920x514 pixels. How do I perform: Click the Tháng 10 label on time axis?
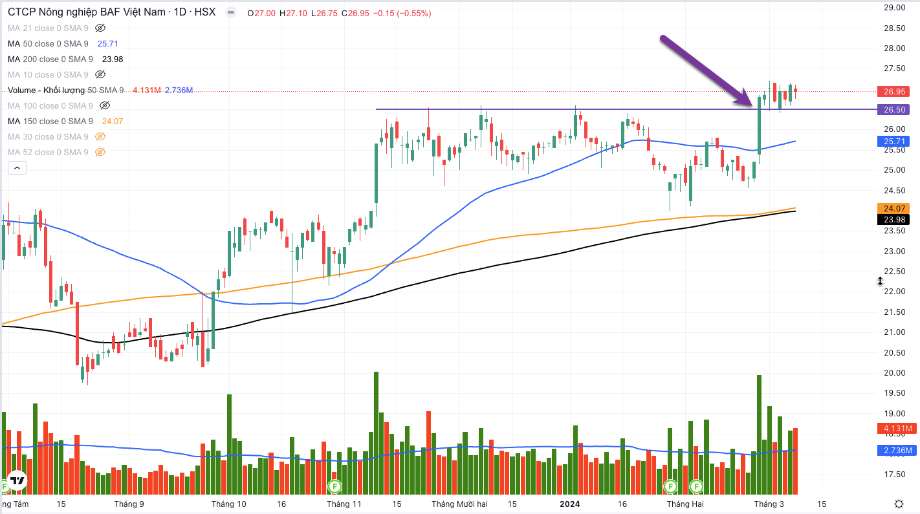coord(229,504)
